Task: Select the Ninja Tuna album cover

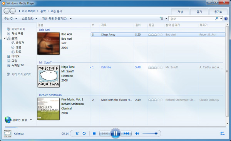Action: click(49, 76)
